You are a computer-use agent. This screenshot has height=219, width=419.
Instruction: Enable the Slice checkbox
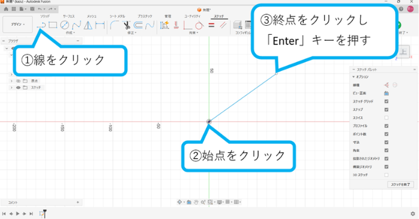(x=387, y=118)
